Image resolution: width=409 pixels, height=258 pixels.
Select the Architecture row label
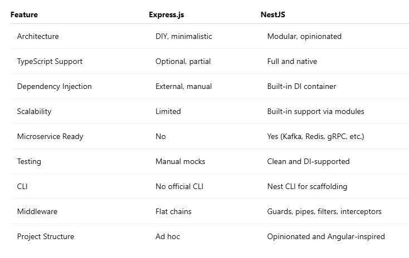pyautogui.click(x=38, y=36)
